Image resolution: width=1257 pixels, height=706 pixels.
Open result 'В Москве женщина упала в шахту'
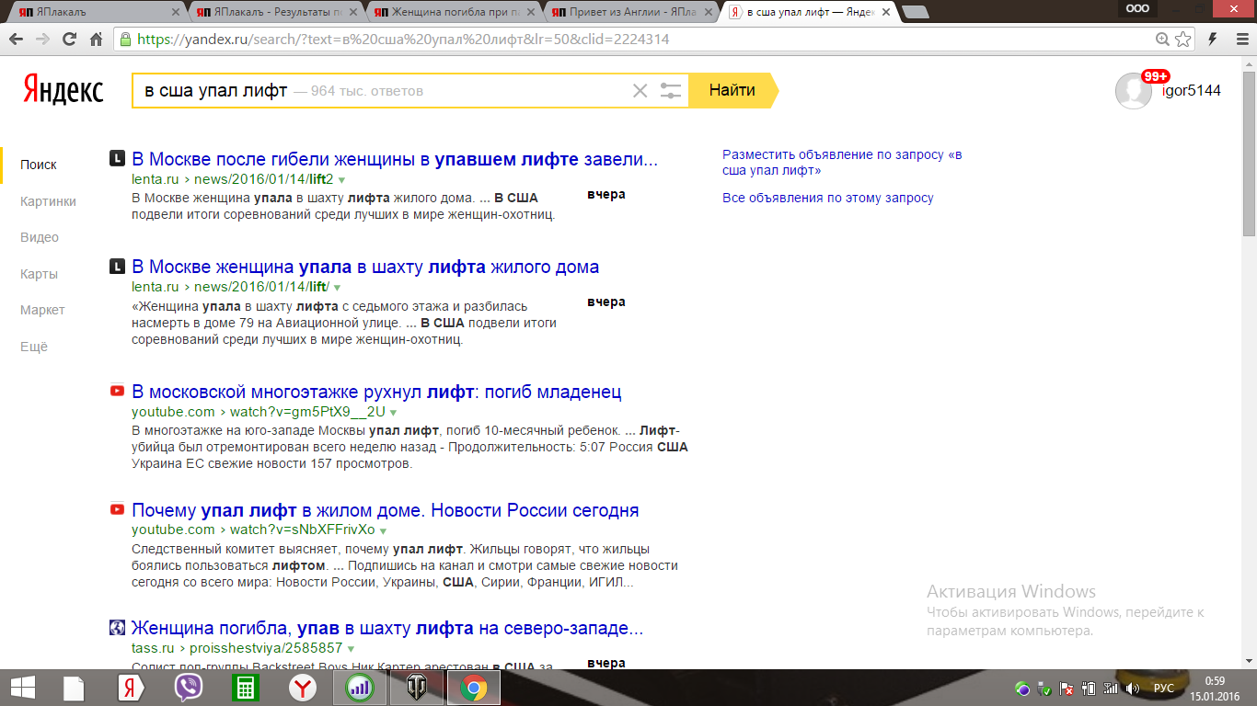pyautogui.click(x=365, y=267)
